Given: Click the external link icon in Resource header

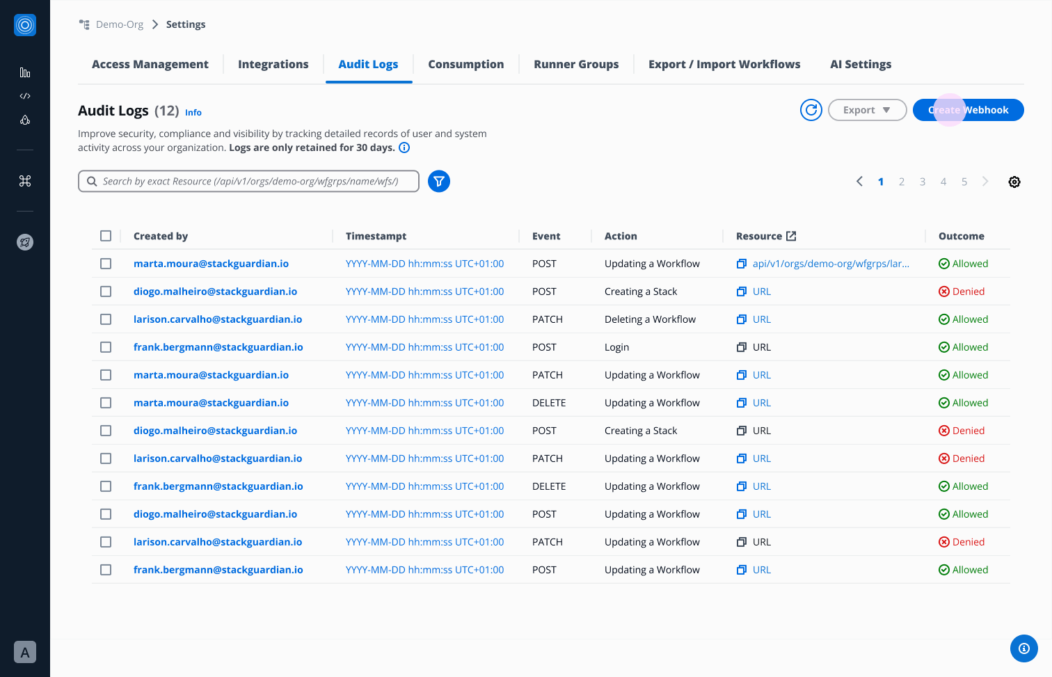Looking at the screenshot, I should tap(791, 235).
